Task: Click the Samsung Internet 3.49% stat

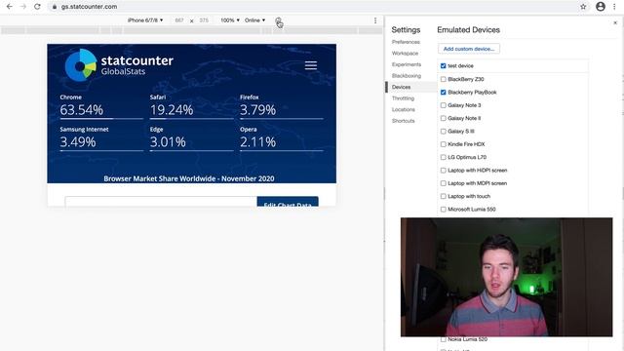Action: (101, 138)
